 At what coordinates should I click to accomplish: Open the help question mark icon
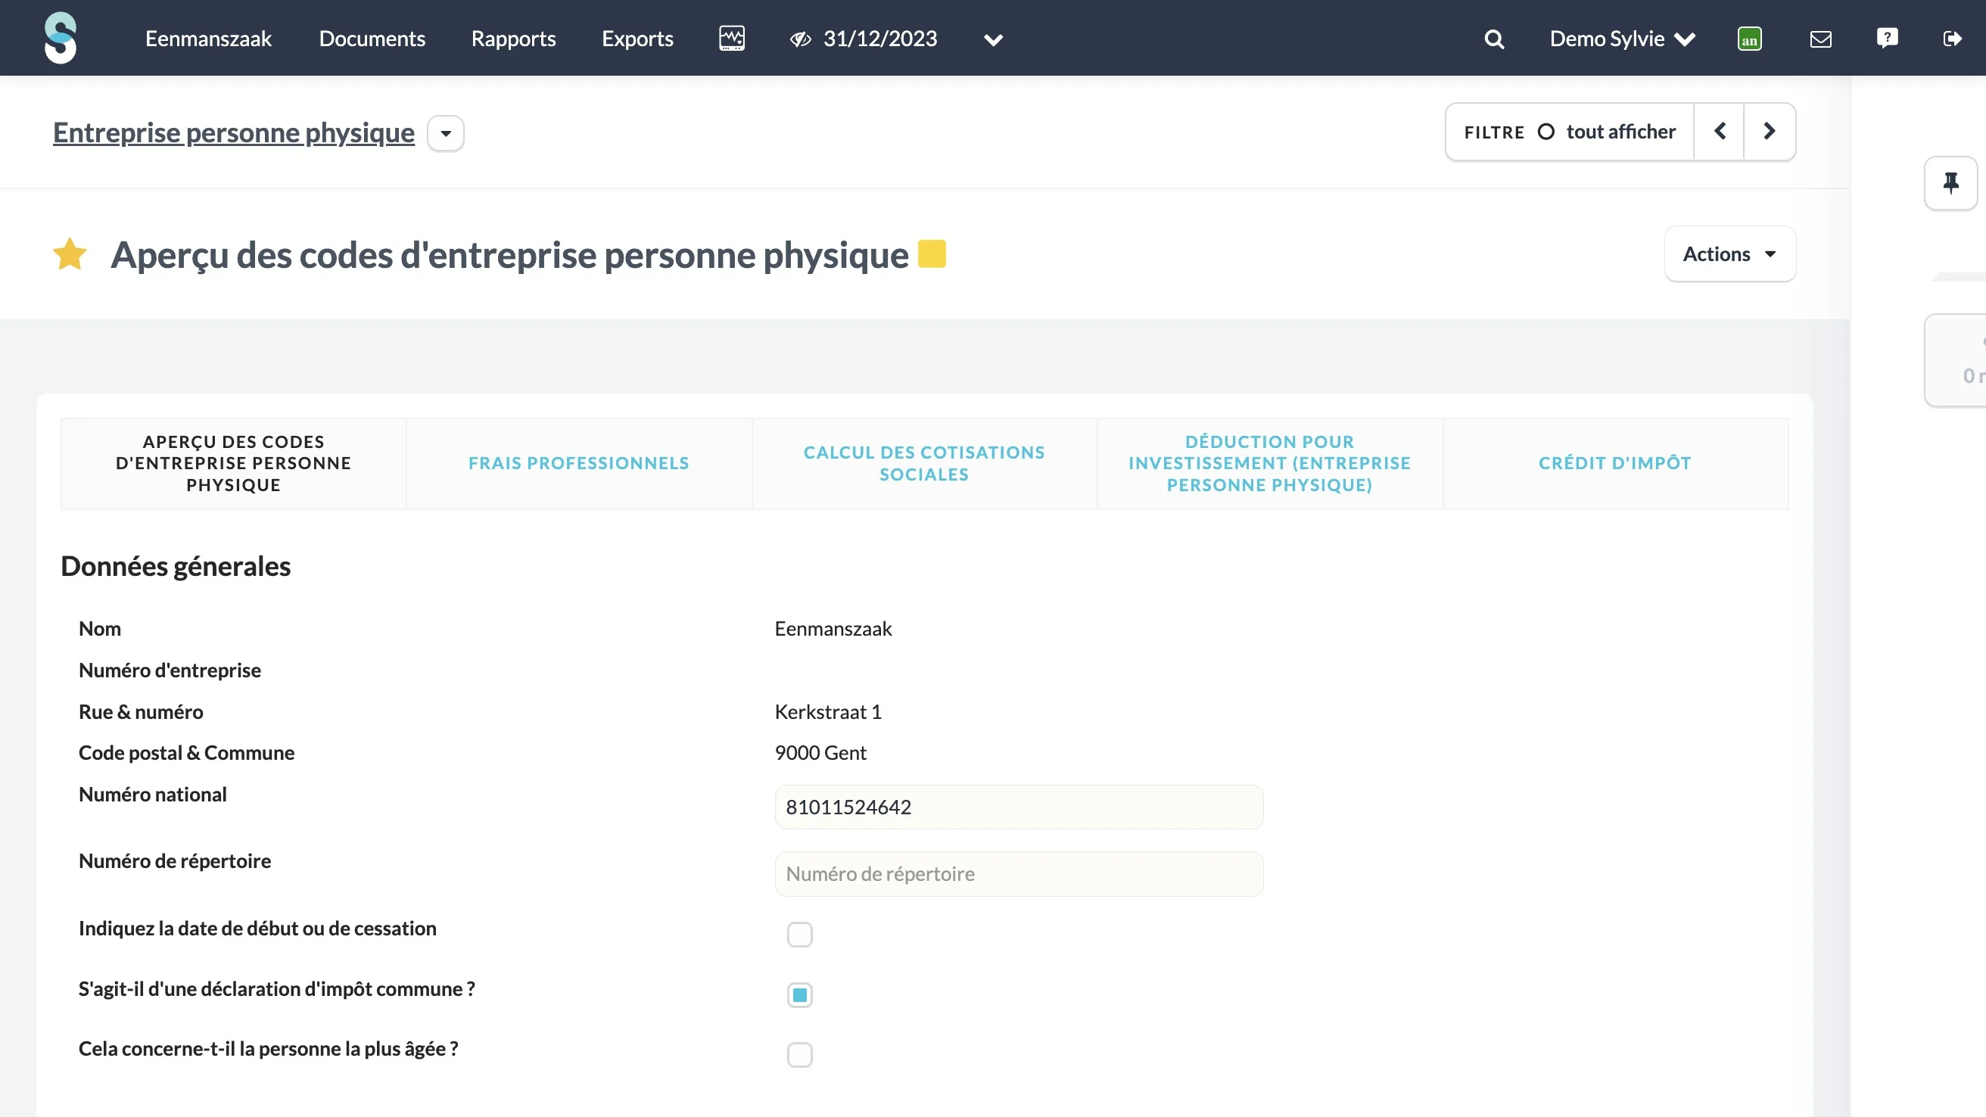(x=1887, y=38)
